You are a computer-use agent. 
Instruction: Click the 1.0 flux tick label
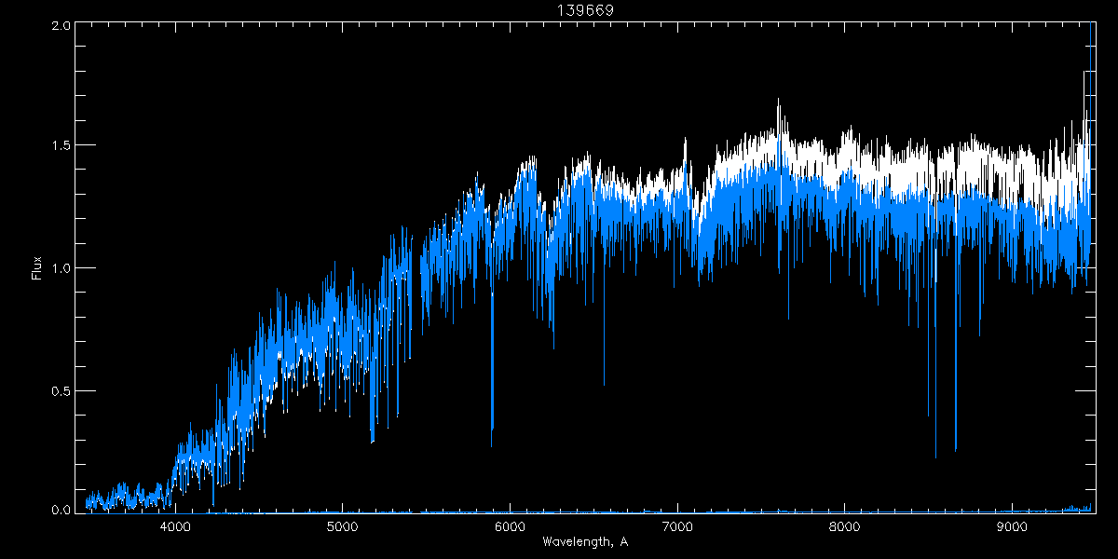[60, 268]
